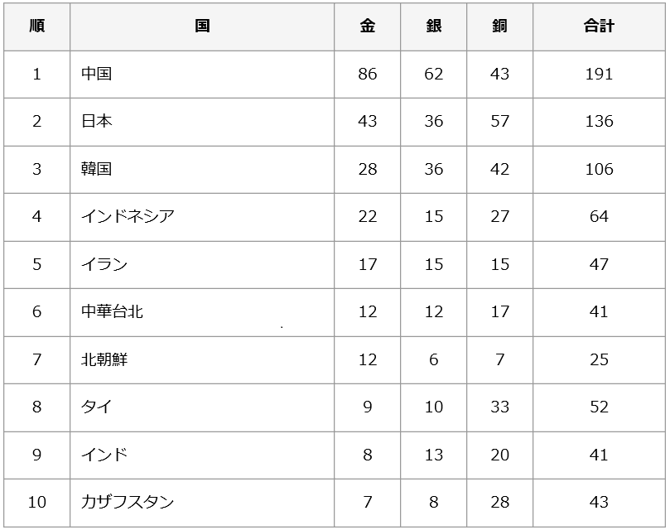670x530 pixels.
Task: Click the 銀 silver column header
Action: click(433, 27)
